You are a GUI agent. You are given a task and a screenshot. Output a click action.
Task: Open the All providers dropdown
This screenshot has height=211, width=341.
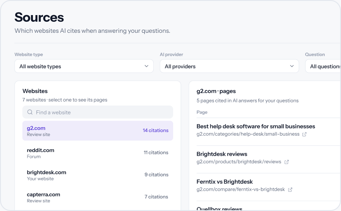point(229,66)
